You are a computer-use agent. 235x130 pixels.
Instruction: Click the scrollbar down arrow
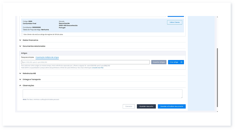pos(217,111)
